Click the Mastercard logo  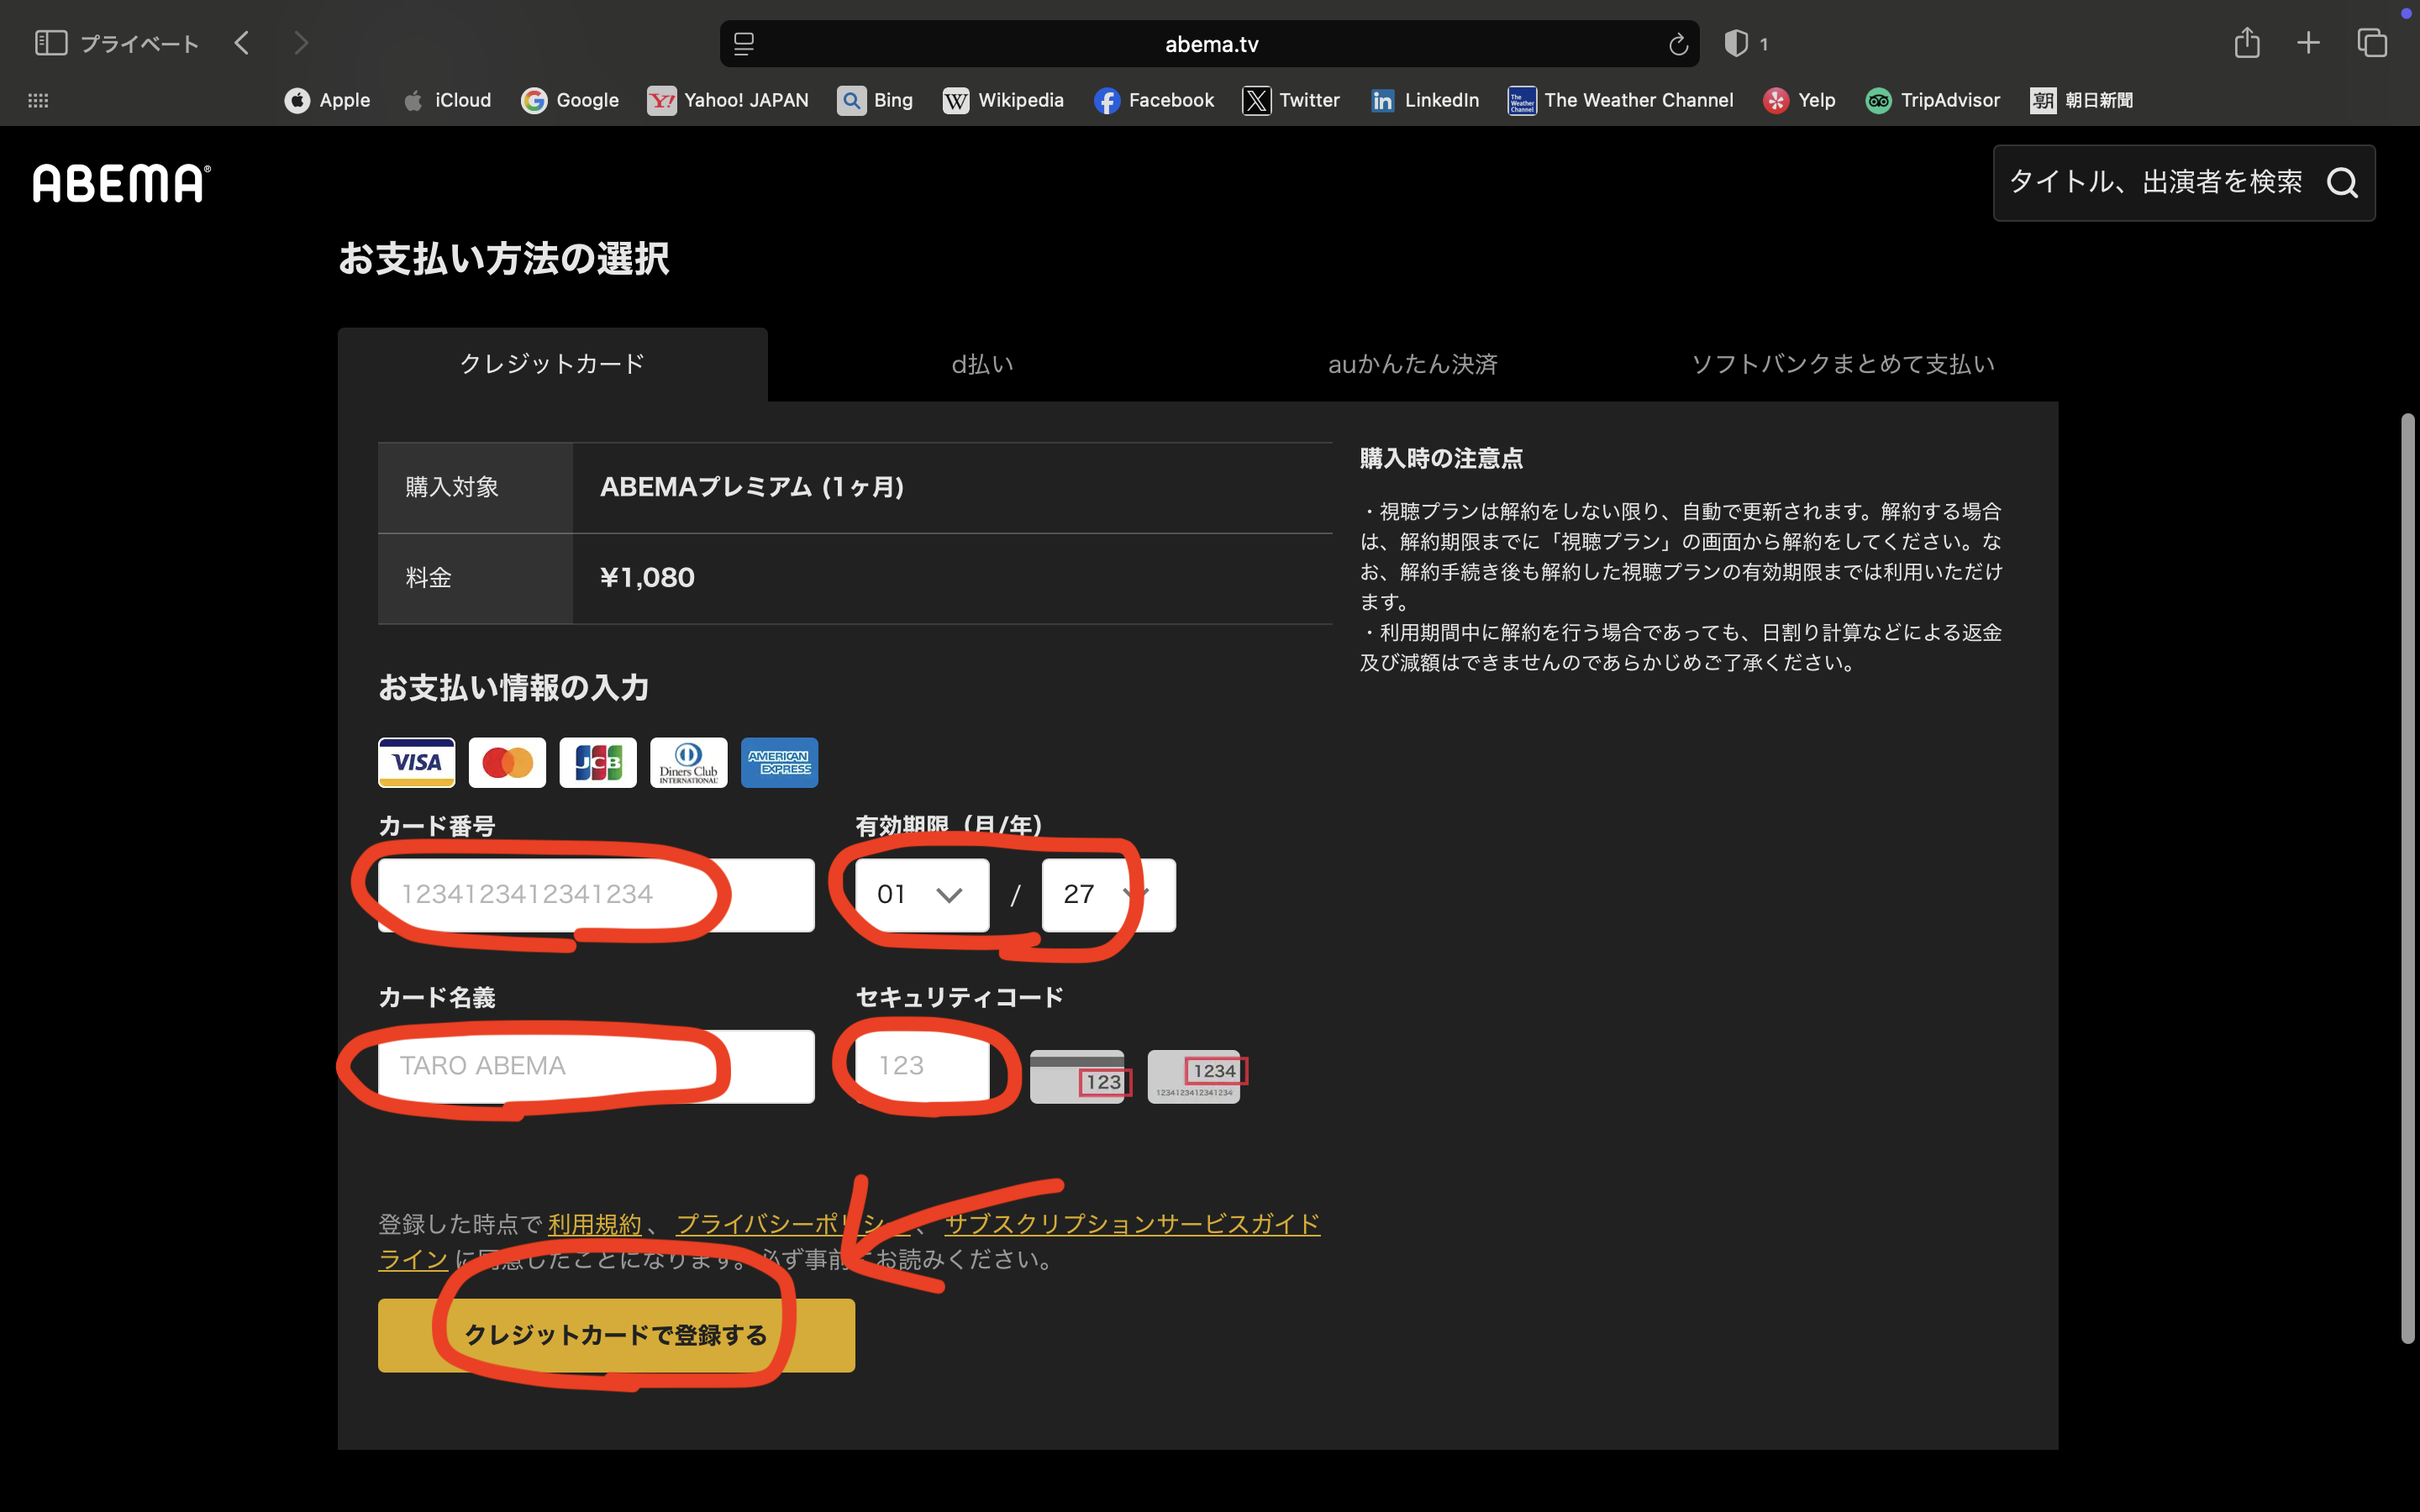point(507,762)
